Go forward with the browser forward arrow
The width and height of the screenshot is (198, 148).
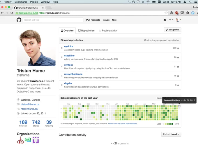pyautogui.click(x=7, y=13)
